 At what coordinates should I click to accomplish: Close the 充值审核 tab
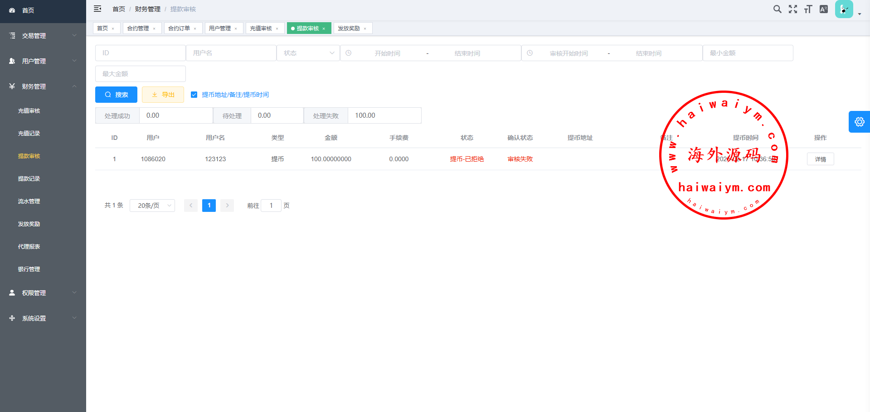[277, 29]
